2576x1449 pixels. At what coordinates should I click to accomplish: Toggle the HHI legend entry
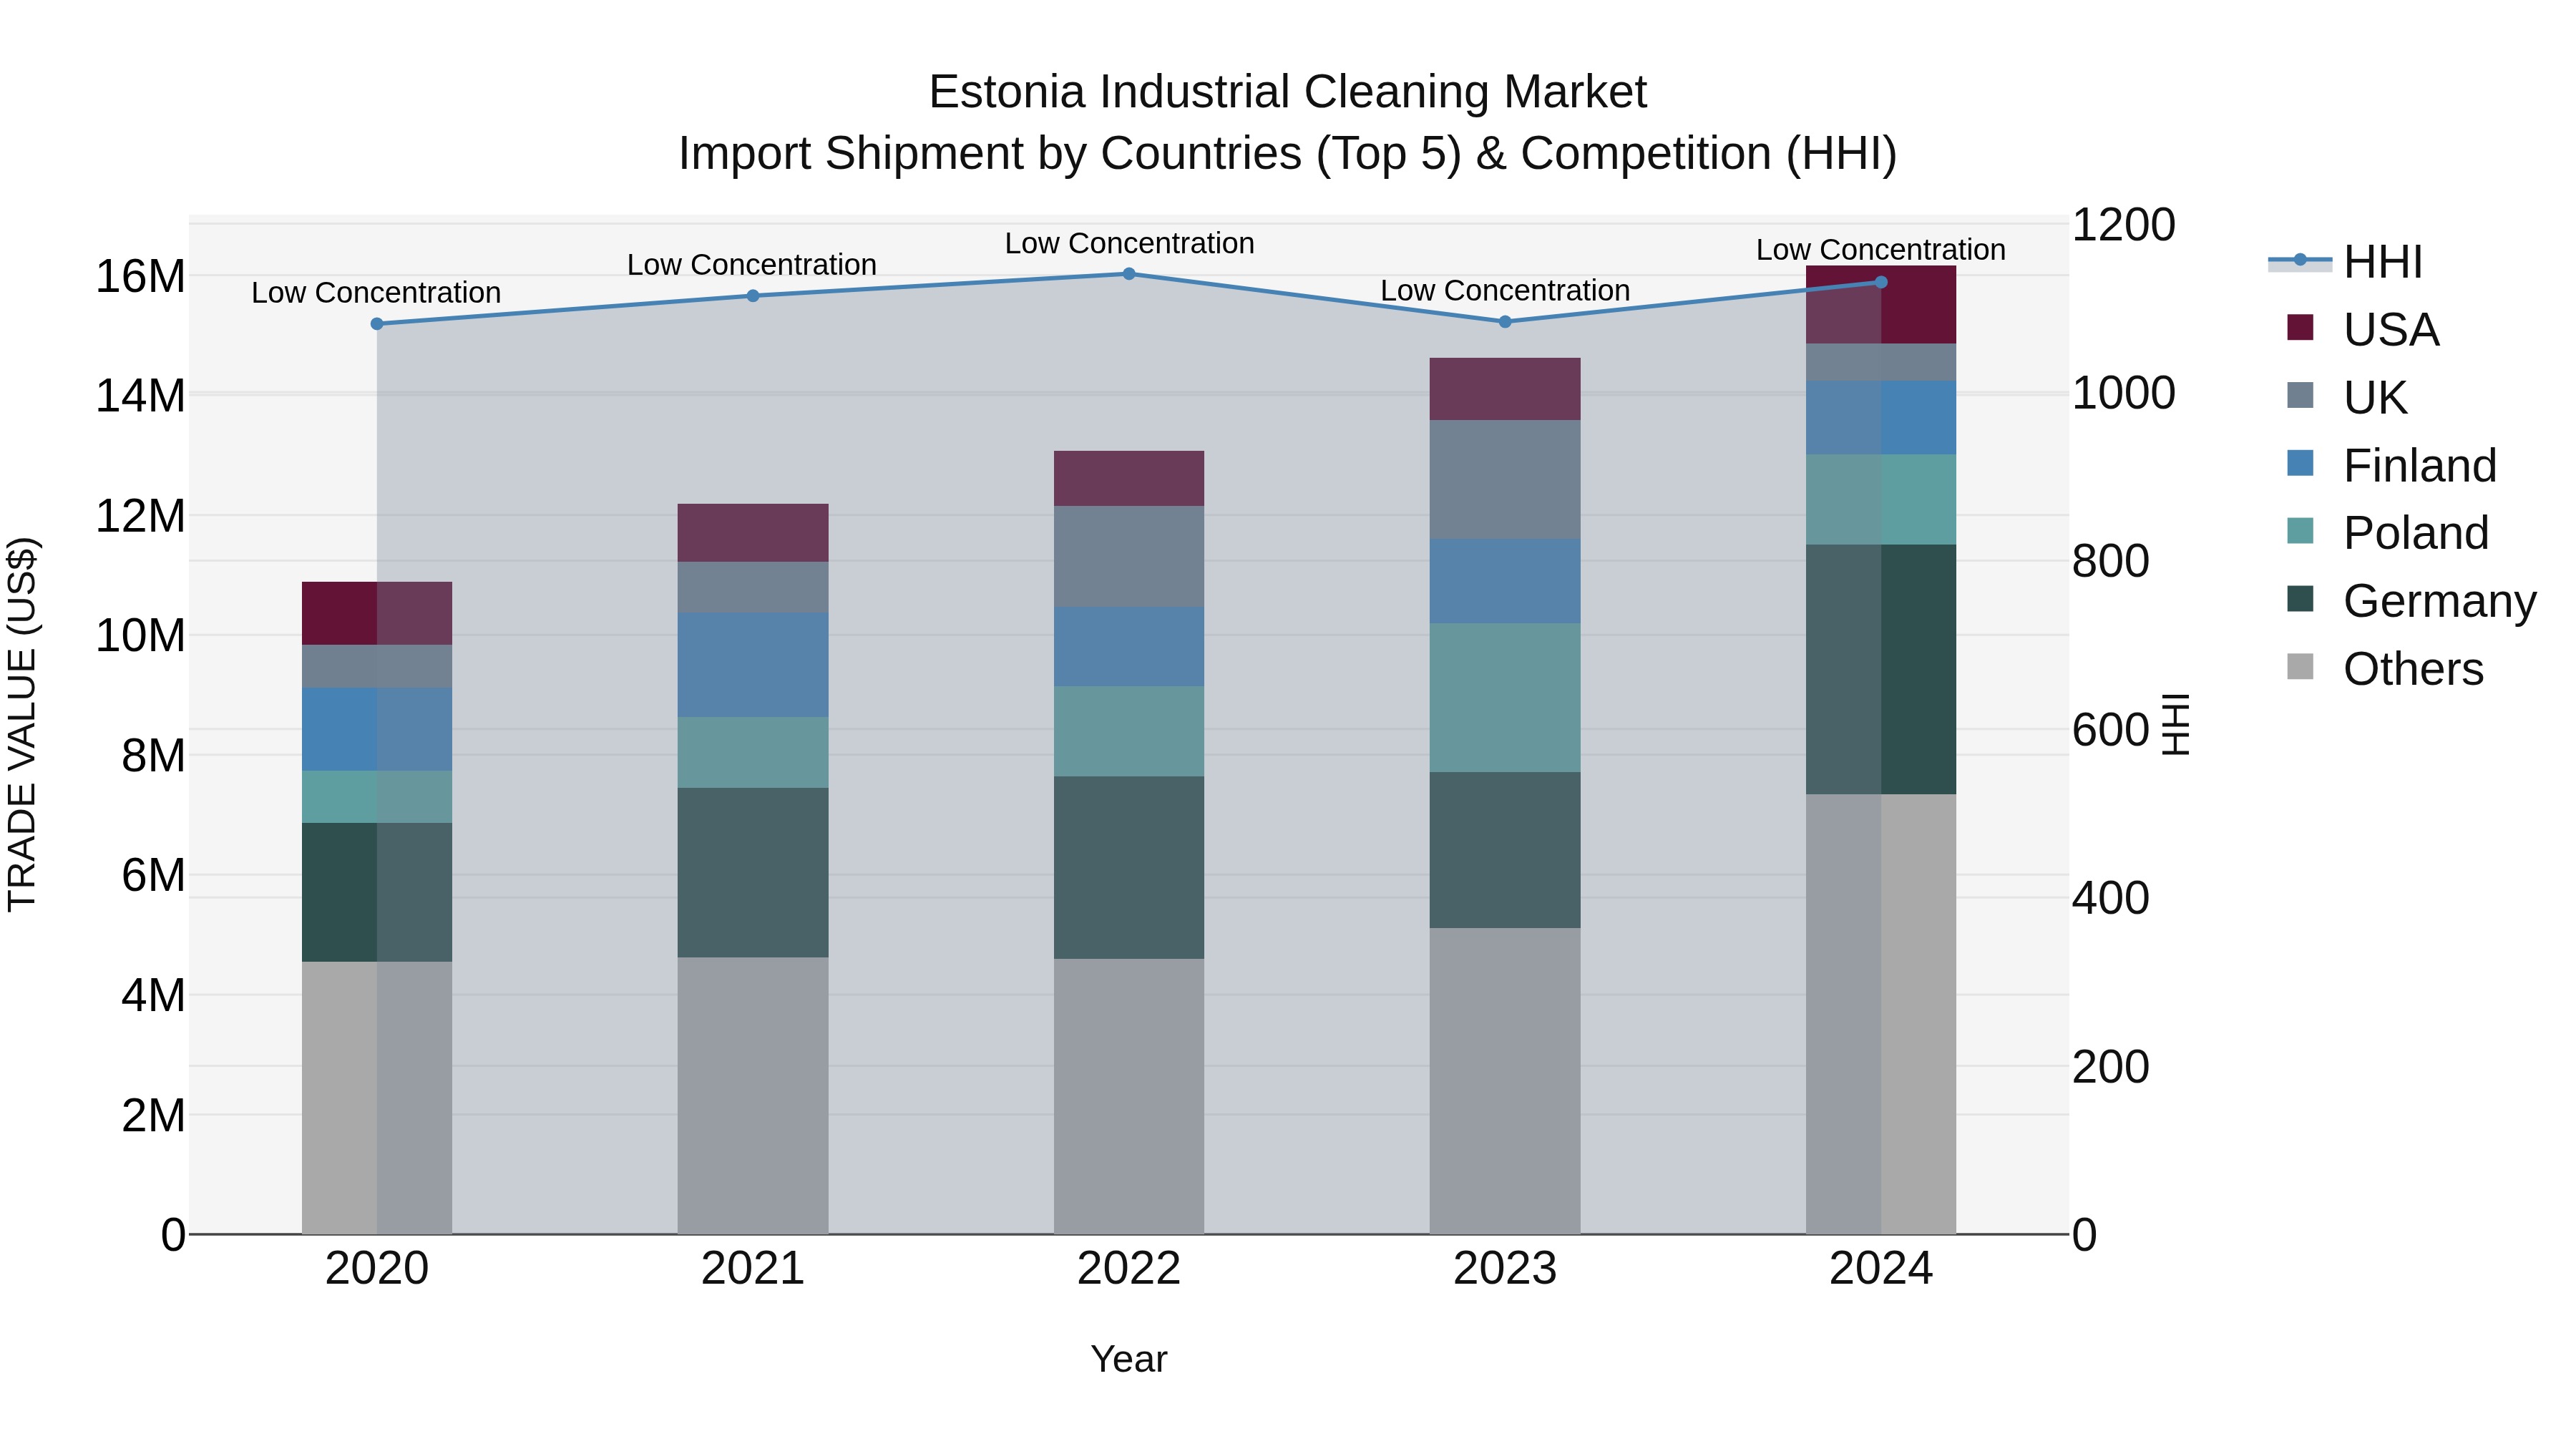point(2345,262)
